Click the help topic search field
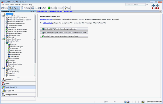Screen dimensions: 163x104 (135, 5)
